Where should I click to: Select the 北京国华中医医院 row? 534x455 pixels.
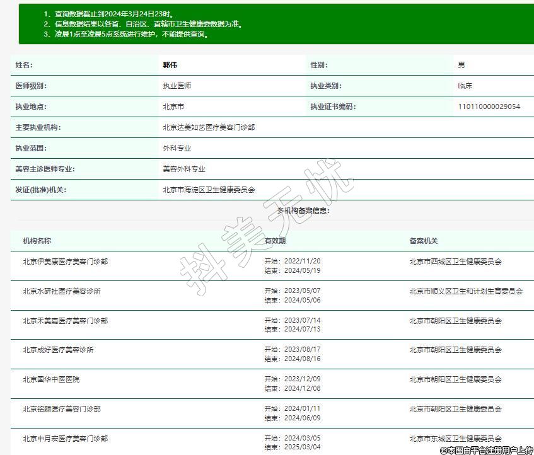pos(51,379)
